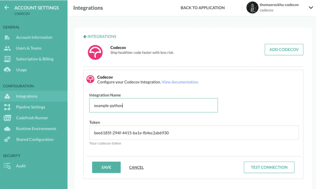Viewport: 316px width, 189px height.
Task: Click the Shared Configuration gears icon
Action: (x=7, y=140)
